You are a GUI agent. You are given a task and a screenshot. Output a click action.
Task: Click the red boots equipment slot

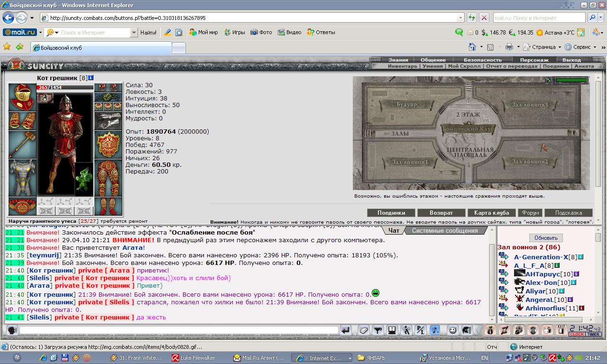point(108,206)
